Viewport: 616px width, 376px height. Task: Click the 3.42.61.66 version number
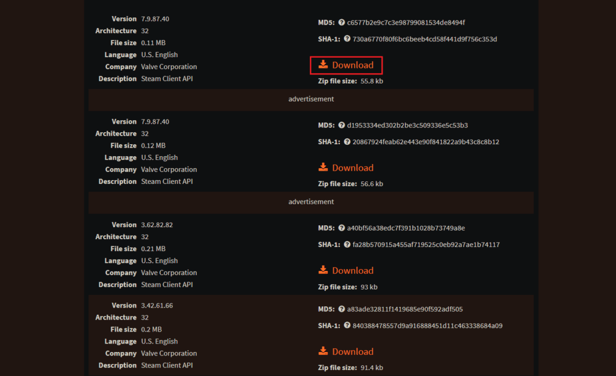157,306
